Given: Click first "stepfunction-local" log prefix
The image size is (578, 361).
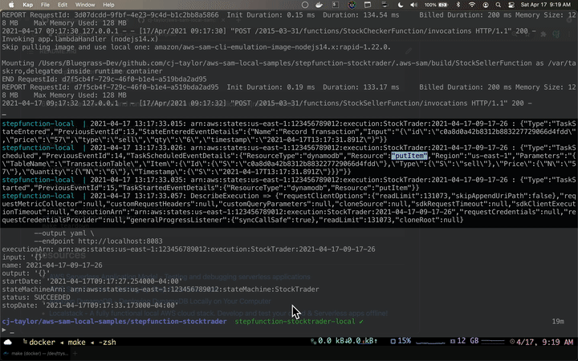Looking at the screenshot, I should click(x=38, y=124).
